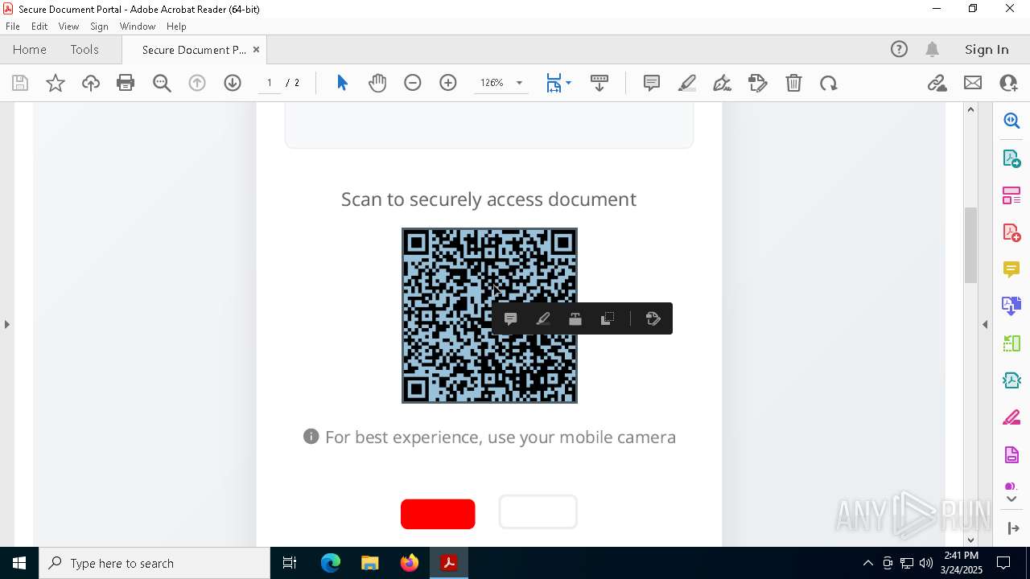Share a link to this file
The image size is (1030, 579).
[937, 83]
